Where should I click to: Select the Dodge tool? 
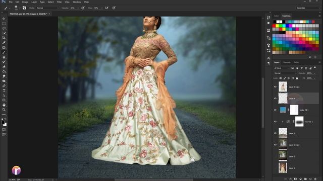(4, 81)
